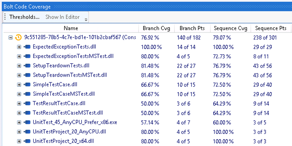Click assembly icon of TestResultTestCase.dll
This screenshot has height=146, width=292.
coord(27,103)
